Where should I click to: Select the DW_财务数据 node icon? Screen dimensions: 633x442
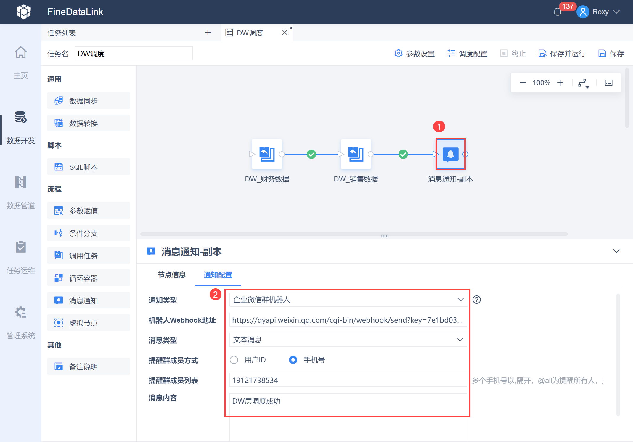click(267, 154)
